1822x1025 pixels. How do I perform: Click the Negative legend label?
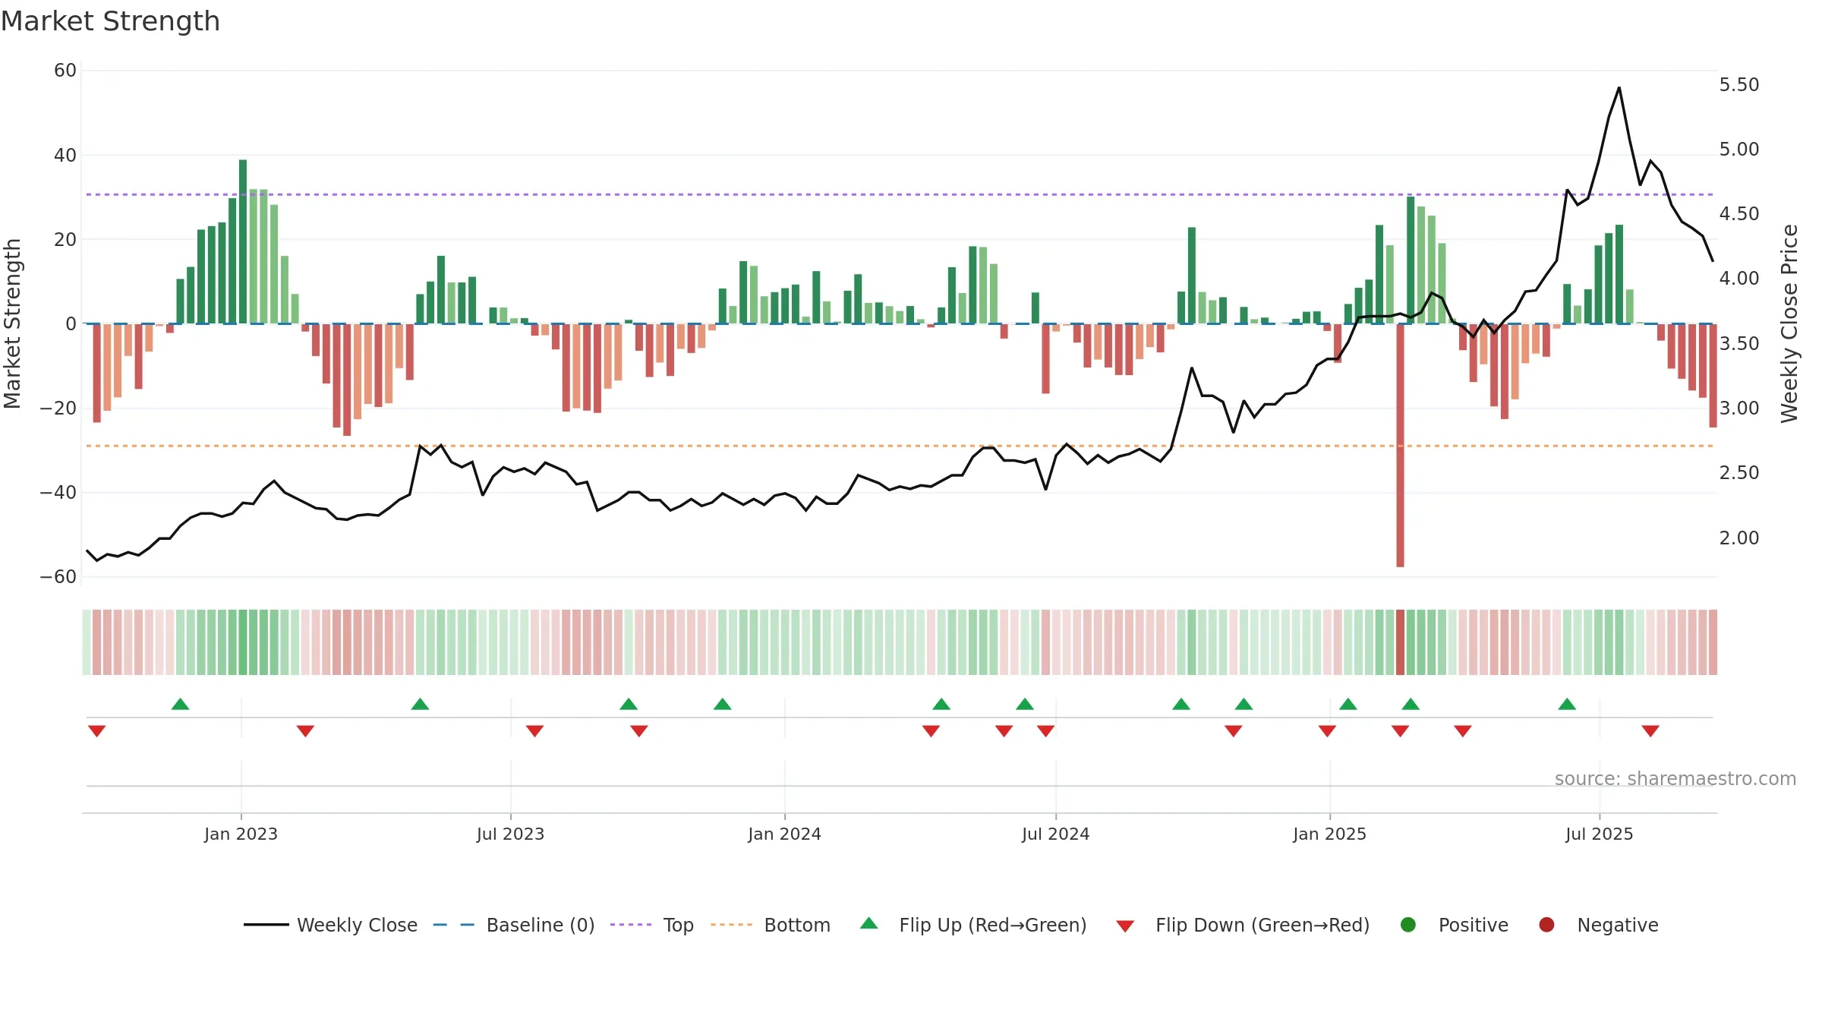[x=1617, y=925]
